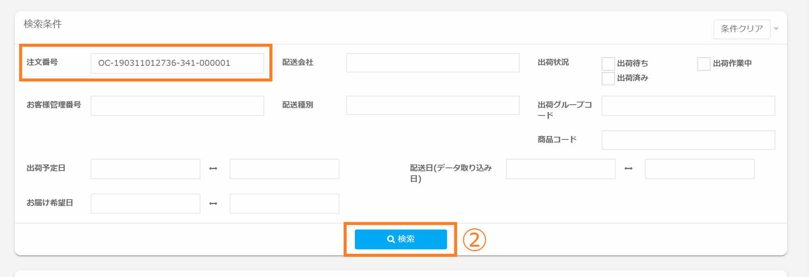Screen dimensions: 809x277
Task: Select the 配送日 end date field
Action: pos(699,169)
